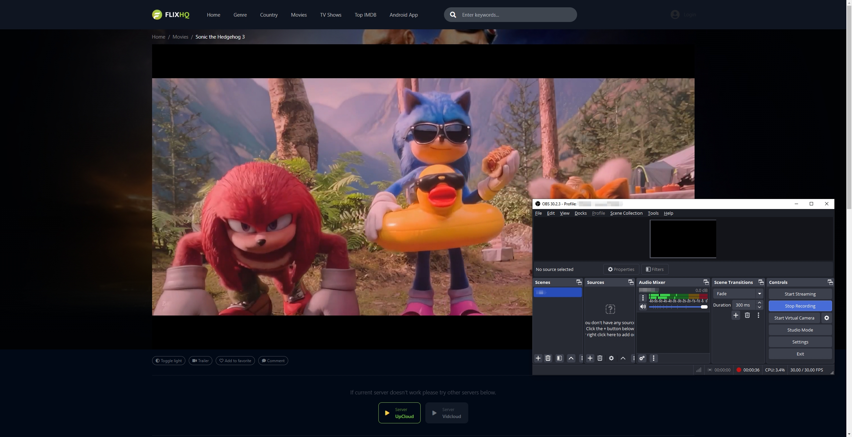Open the OBS Docks menu
Image resolution: width=852 pixels, height=437 pixels.
click(x=580, y=213)
